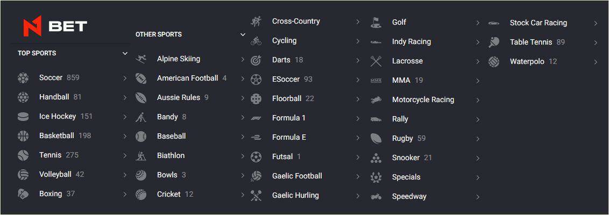Select the Lacrosse sticks icon
This screenshot has height=215, width=609.
coord(376,61)
